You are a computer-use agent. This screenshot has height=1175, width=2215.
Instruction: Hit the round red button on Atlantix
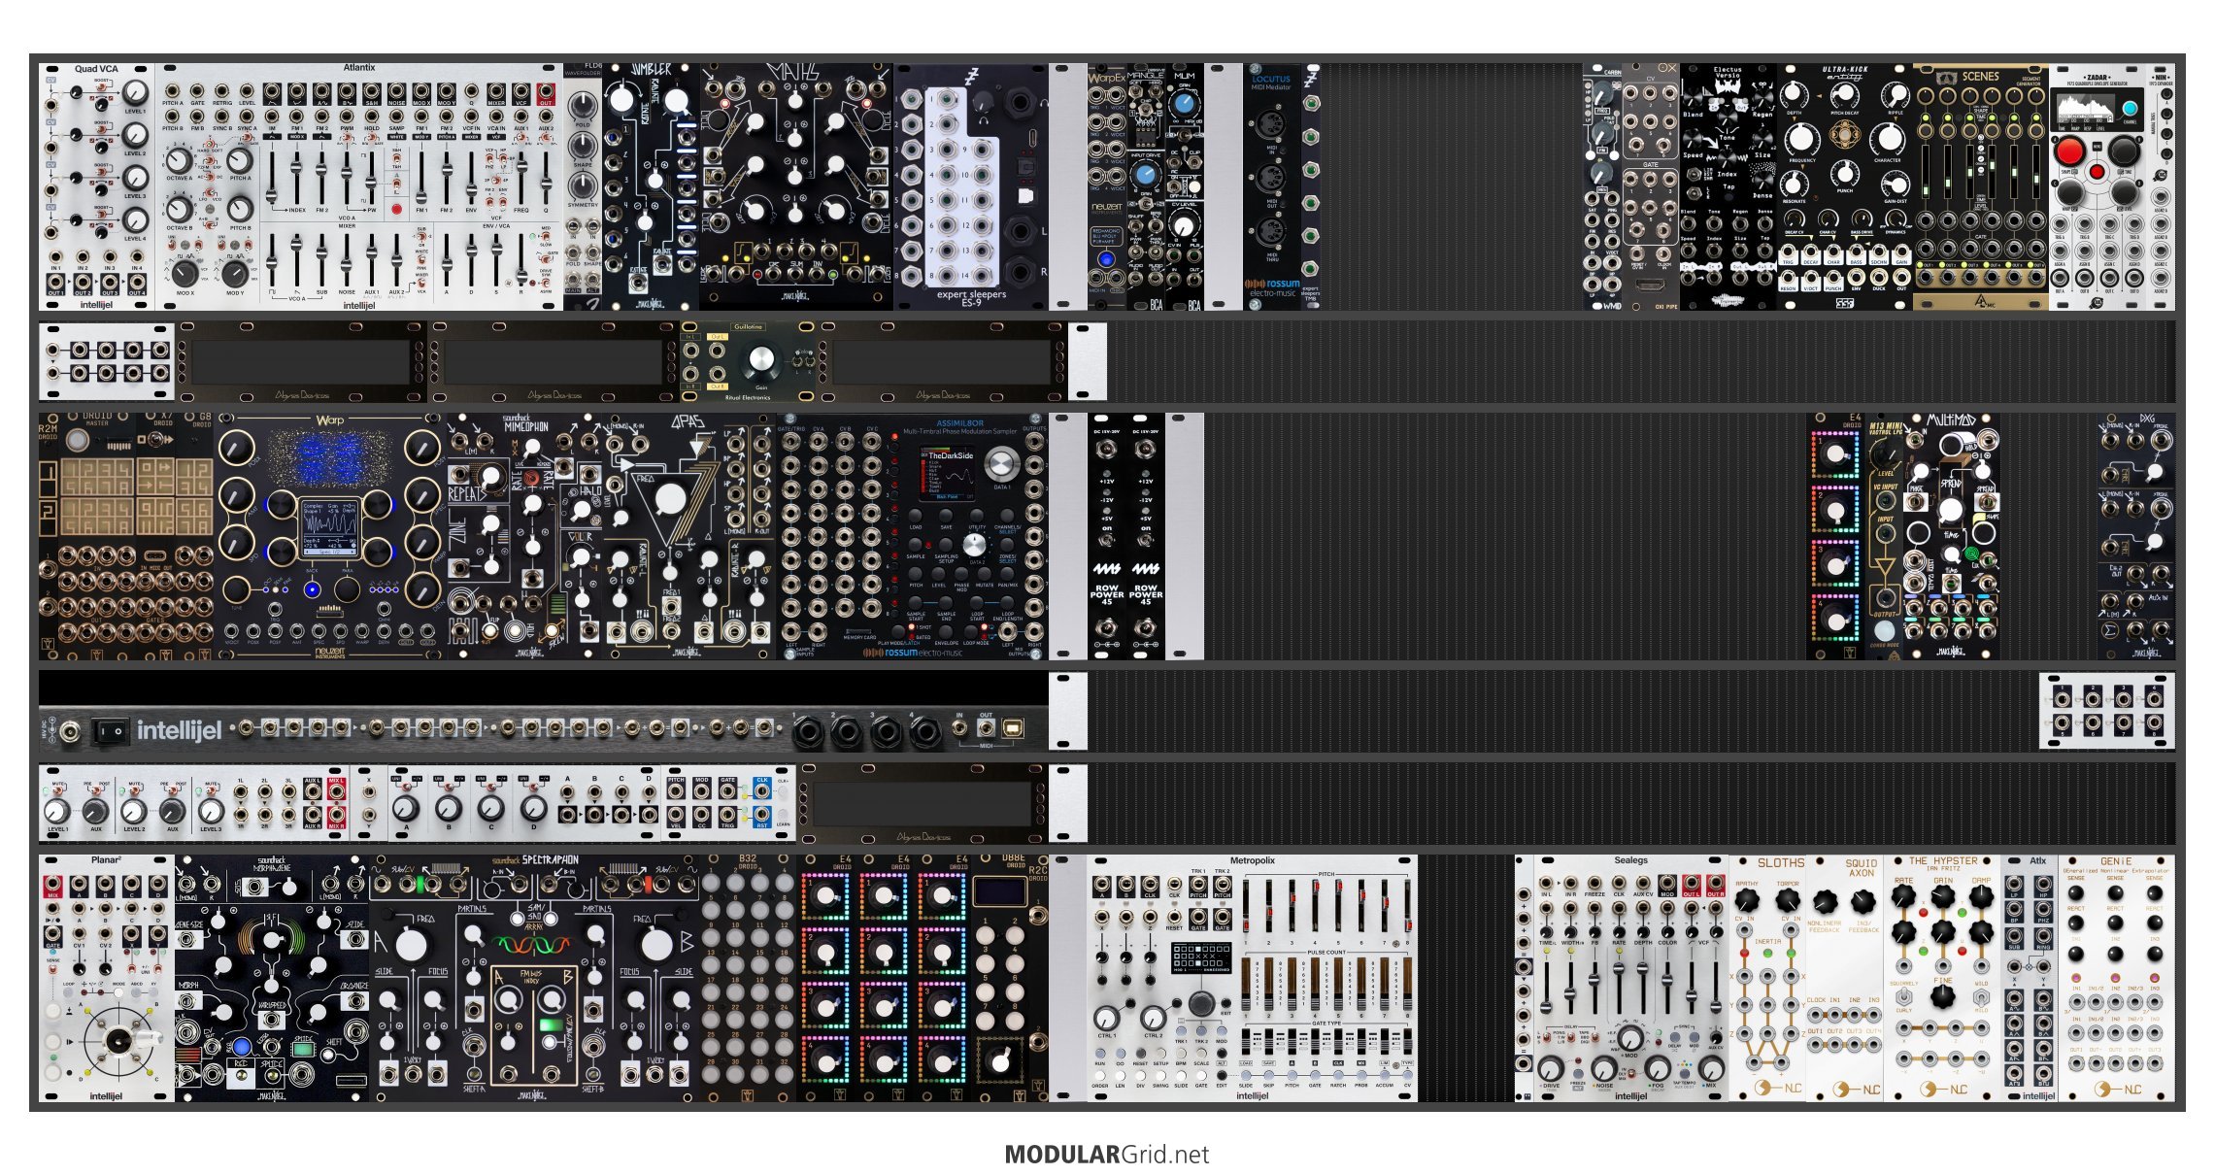click(396, 209)
